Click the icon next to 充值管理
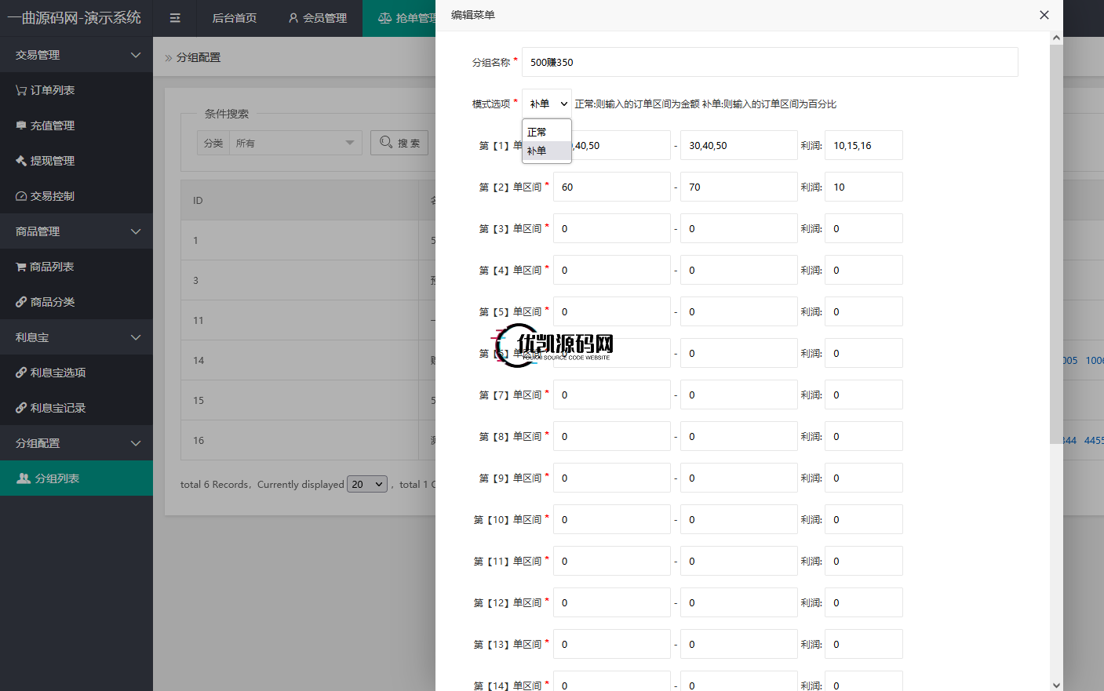Viewport: 1104px width, 691px height. pyautogui.click(x=21, y=125)
